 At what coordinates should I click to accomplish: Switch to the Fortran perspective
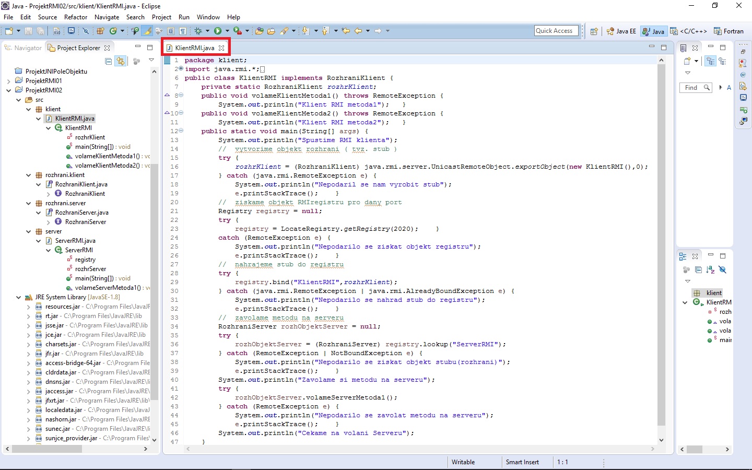click(x=729, y=31)
